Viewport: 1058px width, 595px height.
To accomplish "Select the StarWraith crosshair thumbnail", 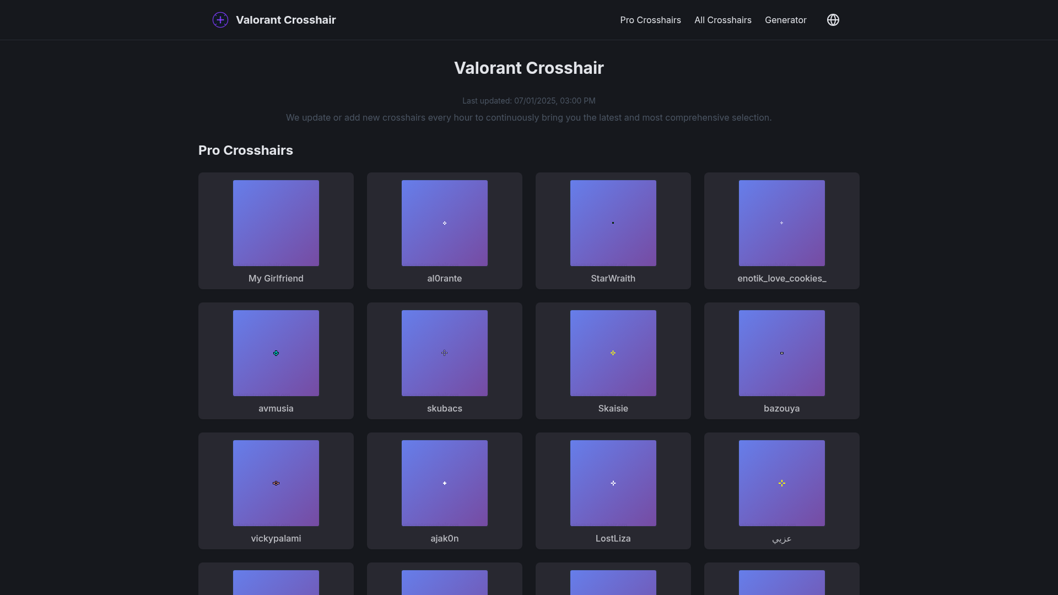I will 613,223.
